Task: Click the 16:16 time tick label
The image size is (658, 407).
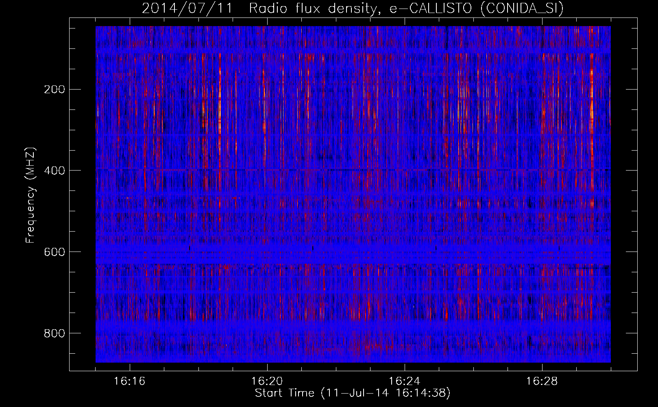Action: (x=130, y=381)
